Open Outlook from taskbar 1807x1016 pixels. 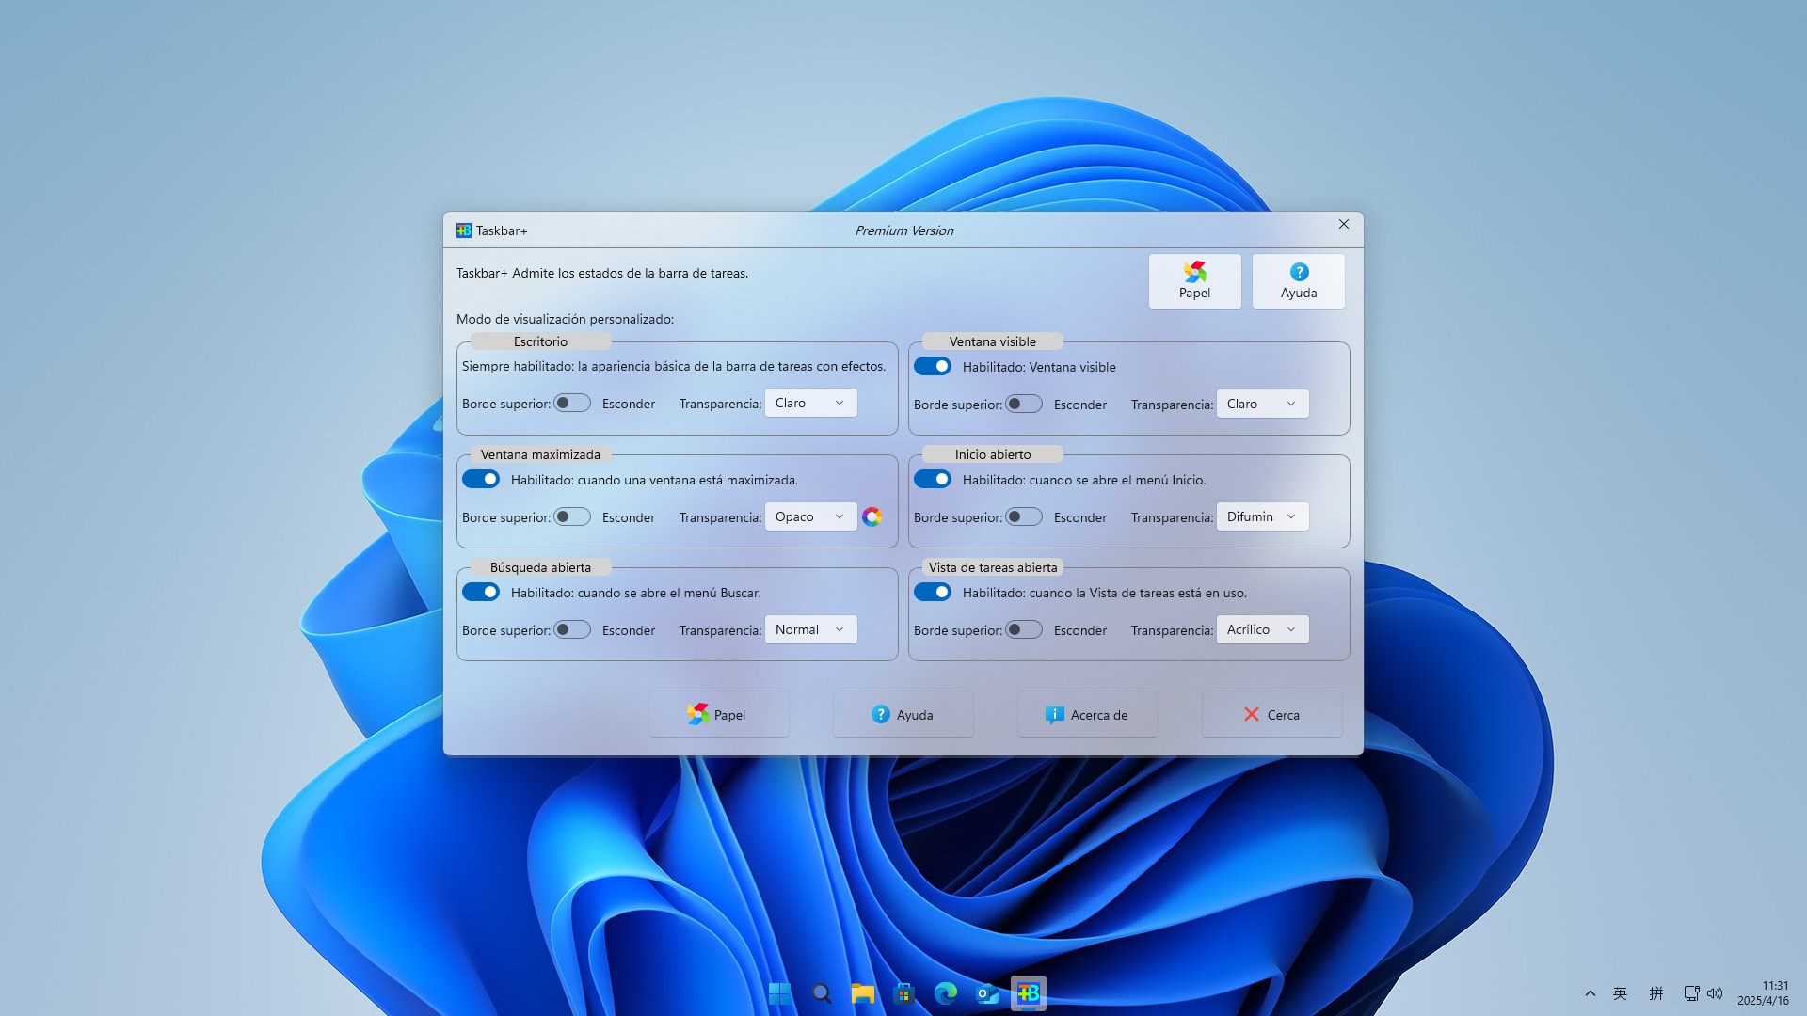click(x=987, y=993)
